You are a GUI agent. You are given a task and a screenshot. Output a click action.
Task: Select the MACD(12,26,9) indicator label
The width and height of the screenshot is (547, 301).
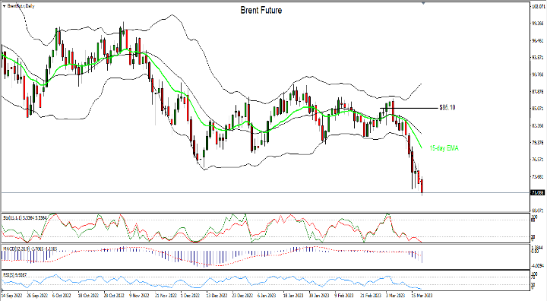[30, 249]
